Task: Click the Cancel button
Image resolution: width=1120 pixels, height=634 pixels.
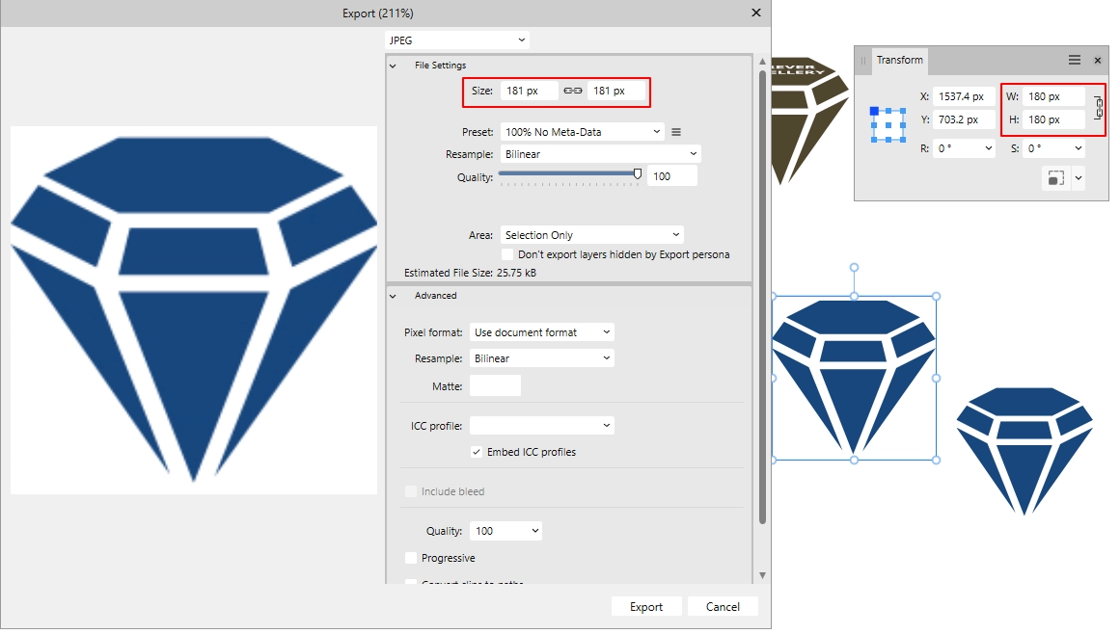Action: click(723, 607)
